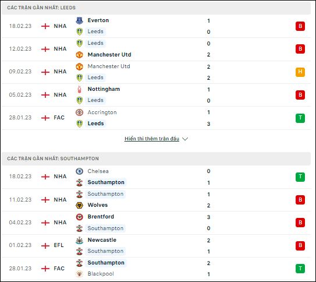Click the Brentford club crest icon
Viewport: 316px width, 282px height.
click(x=79, y=217)
